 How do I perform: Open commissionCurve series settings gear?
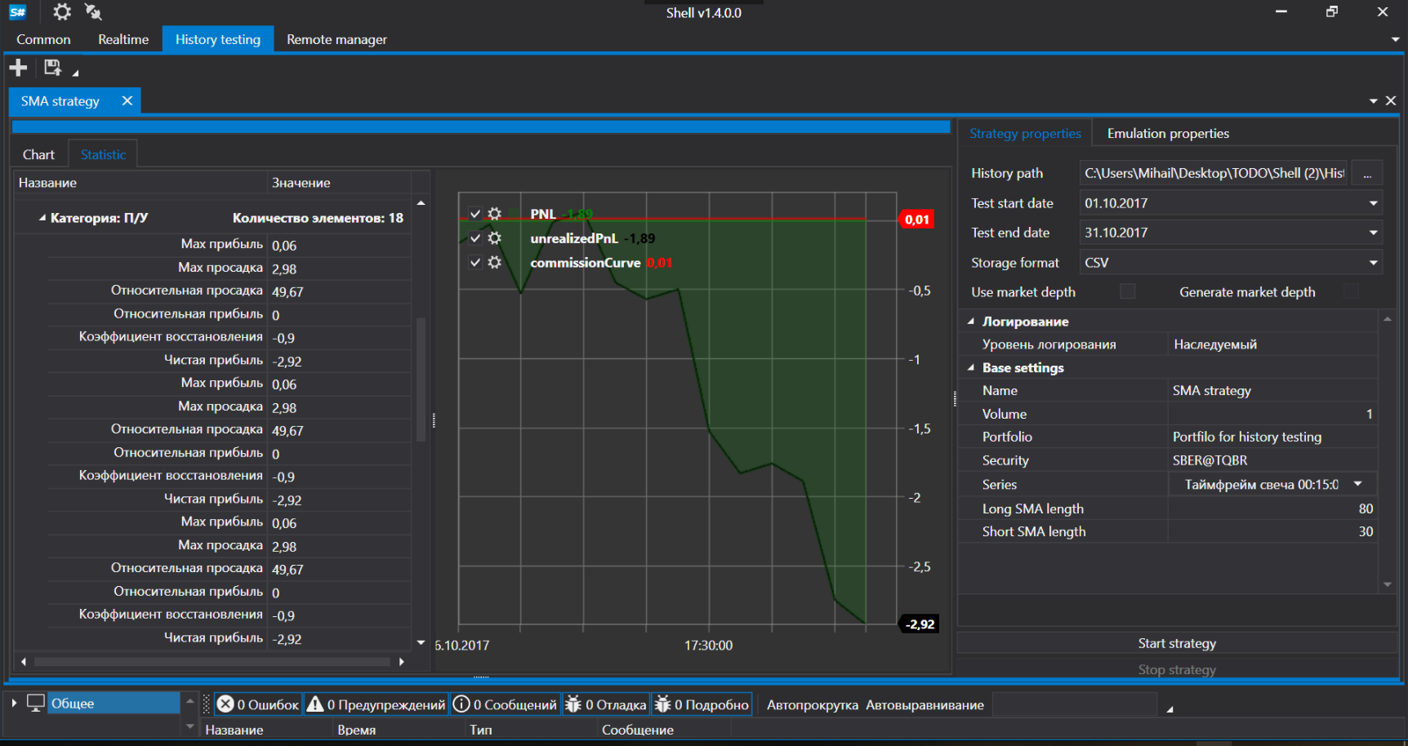494,263
